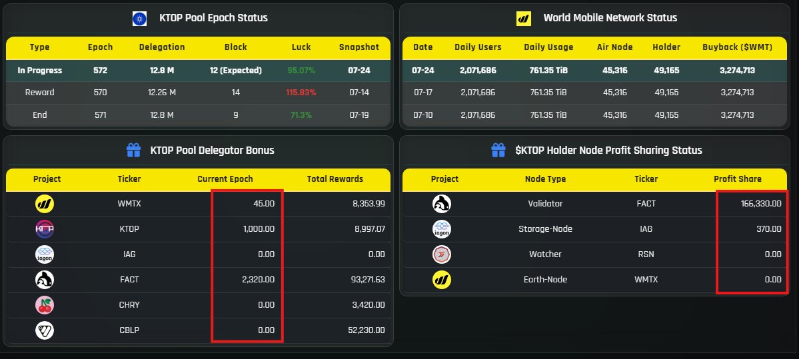Click the 'Delegation' column header

click(x=162, y=47)
